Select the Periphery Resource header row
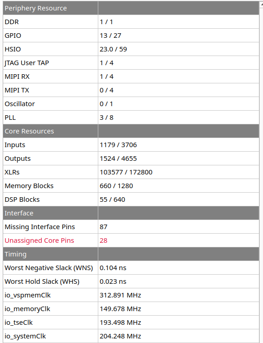Screen dimensions: 263x343 [131, 8]
